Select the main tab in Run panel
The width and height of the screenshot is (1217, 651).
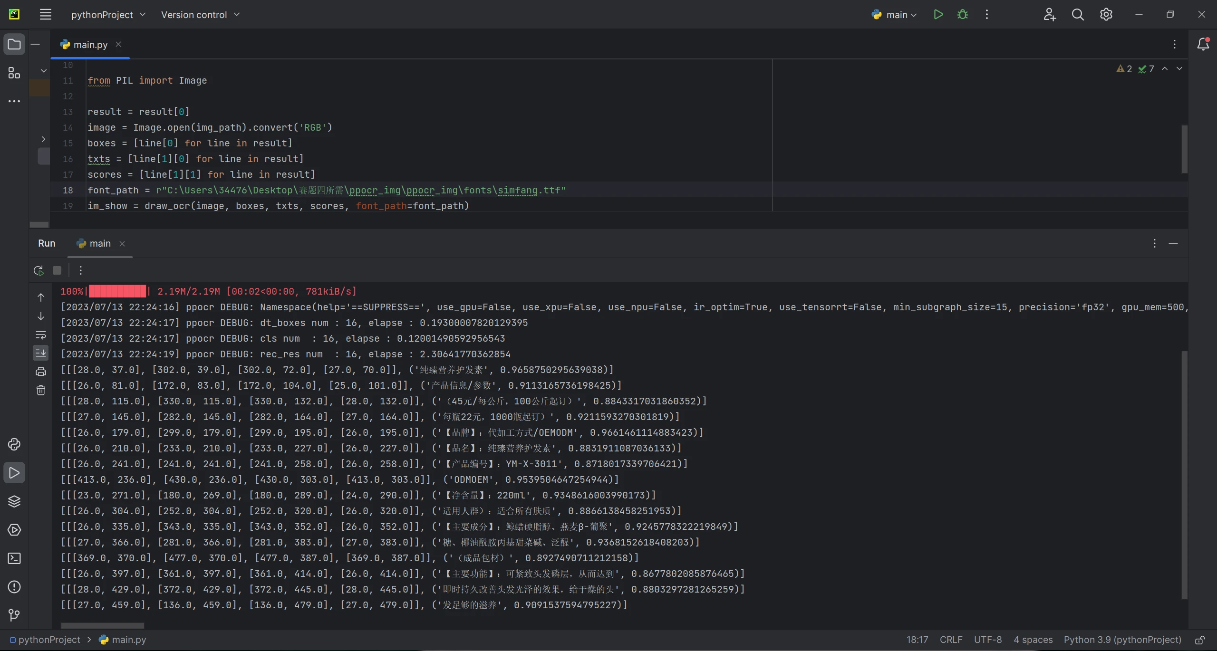[x=100, y=243]
